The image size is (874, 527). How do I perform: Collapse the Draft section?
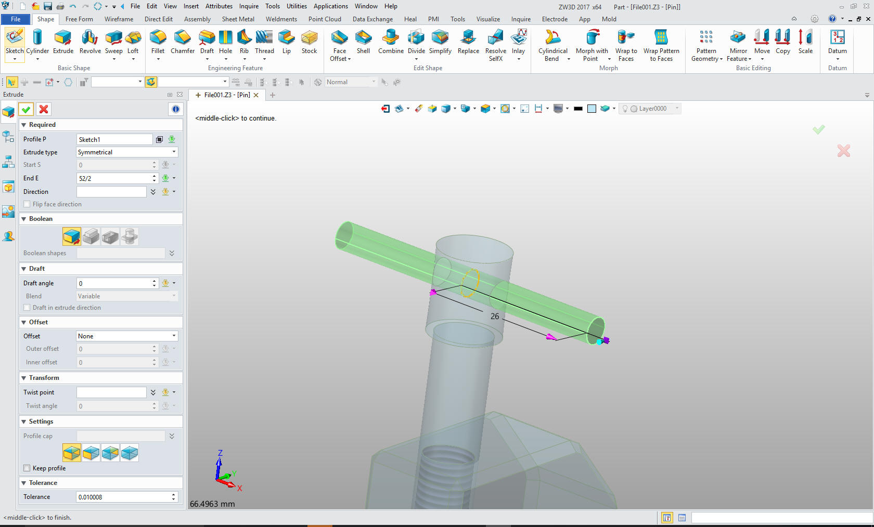click(24, 269)
